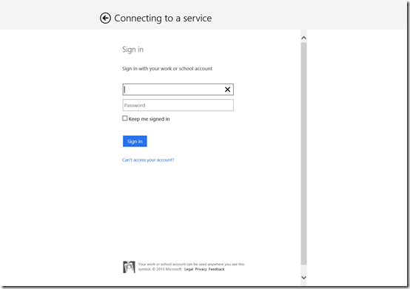Viewport: 410px width, 289px height.
Task: Click the vertical scrollbar thumb
Action: (x=303, y=154)
